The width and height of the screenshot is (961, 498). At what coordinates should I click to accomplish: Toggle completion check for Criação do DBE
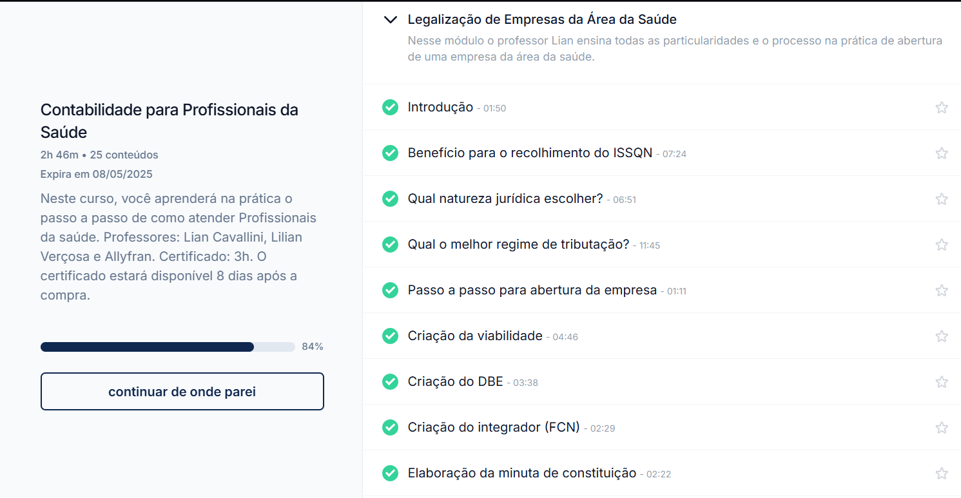click(x=390, y=382)
